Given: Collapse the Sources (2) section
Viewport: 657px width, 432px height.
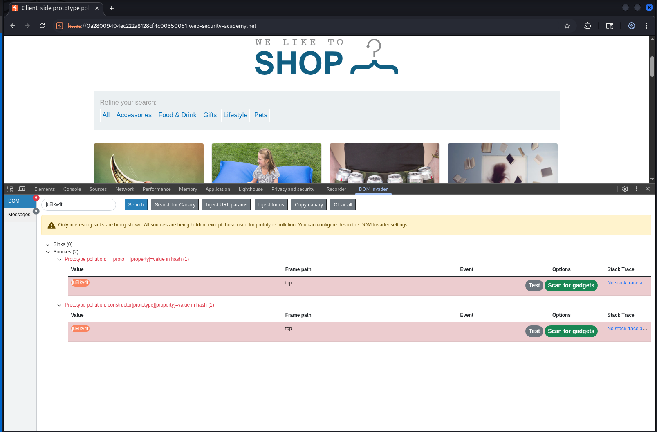Looking at the screenshot, I should point(48,252).
